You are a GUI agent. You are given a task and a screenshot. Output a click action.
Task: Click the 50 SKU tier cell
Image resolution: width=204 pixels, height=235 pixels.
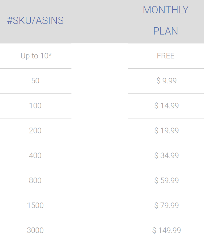point(35,81)
